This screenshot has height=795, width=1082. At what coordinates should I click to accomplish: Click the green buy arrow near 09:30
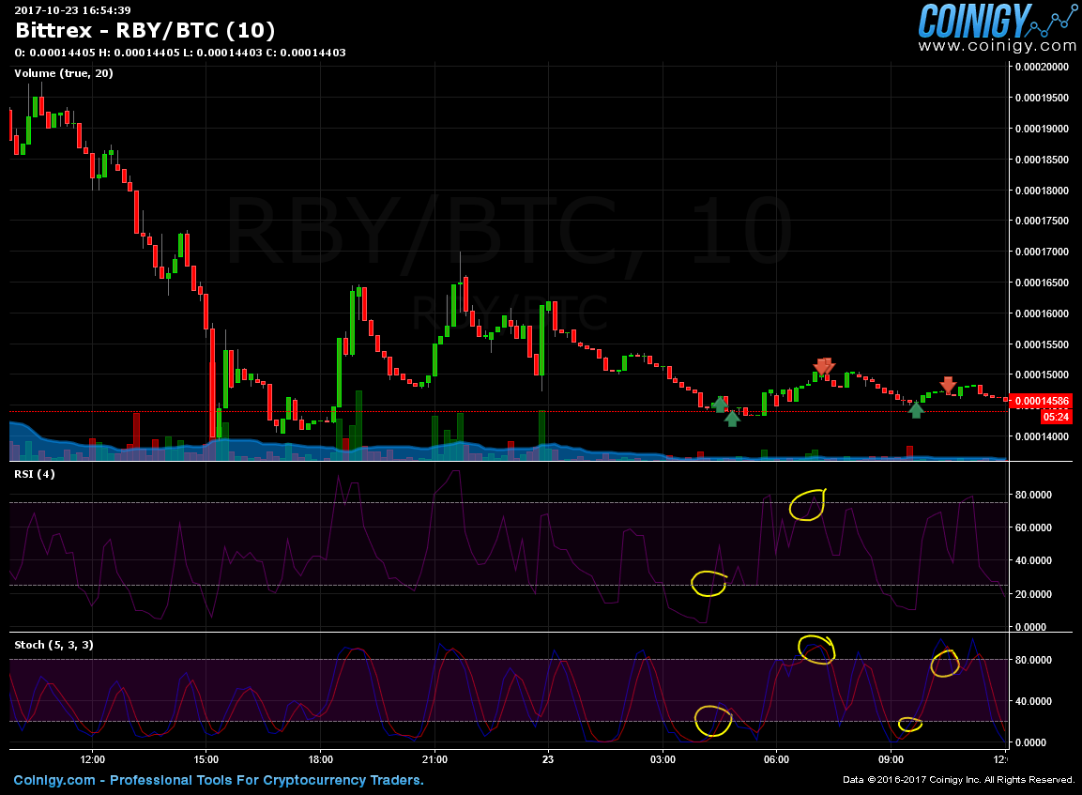pyautogui.click(x=916, y=410)
